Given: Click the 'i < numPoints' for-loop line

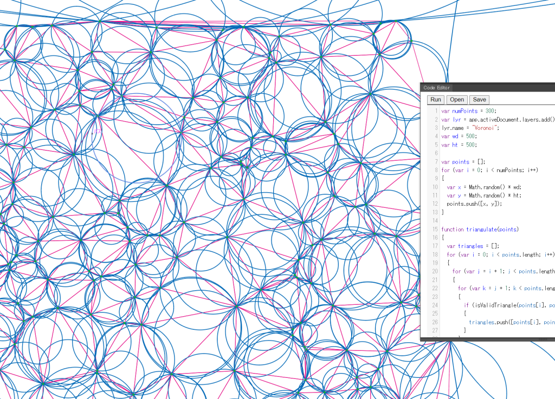Looking at the screenshot, I should click(x=489, y=171).
